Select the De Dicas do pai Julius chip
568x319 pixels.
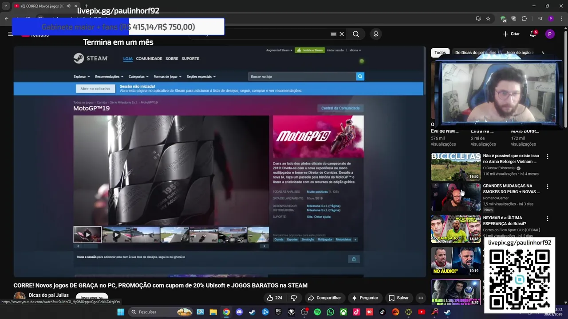tap(476, 53)
